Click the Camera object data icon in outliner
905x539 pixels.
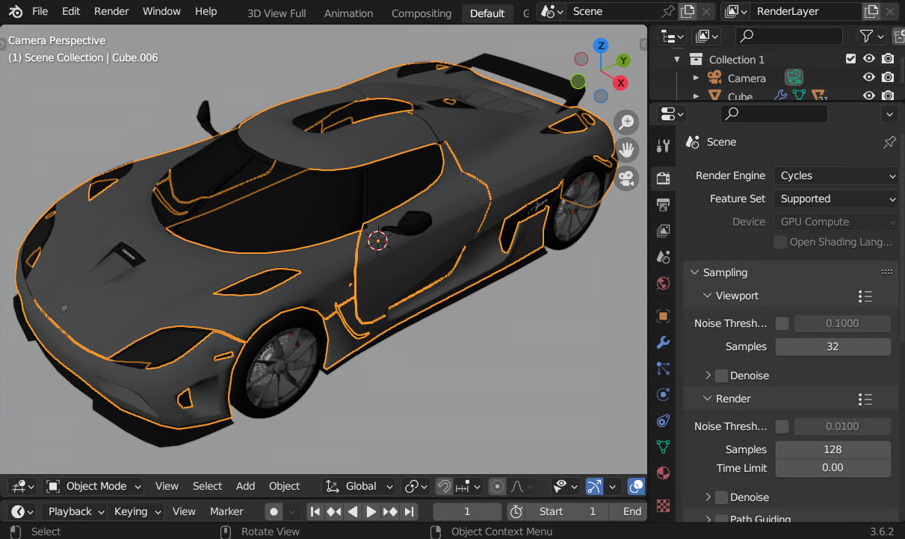[x=794, y=78]
